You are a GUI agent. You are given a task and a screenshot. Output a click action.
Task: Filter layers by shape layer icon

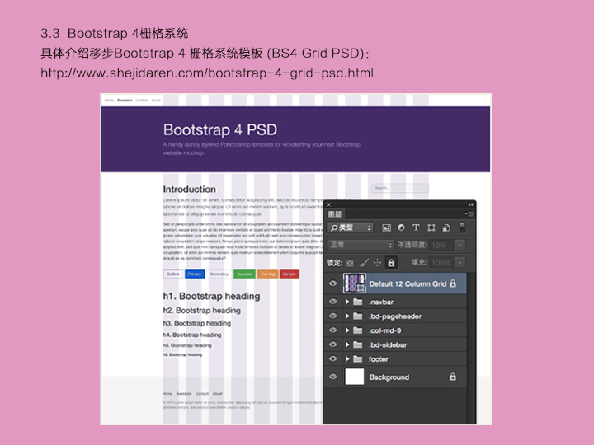[x=431, y=227]
